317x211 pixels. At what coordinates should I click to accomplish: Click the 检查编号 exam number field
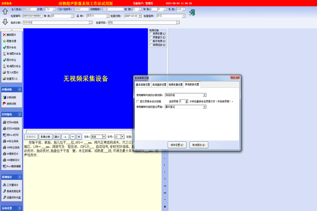coord(32,16)
